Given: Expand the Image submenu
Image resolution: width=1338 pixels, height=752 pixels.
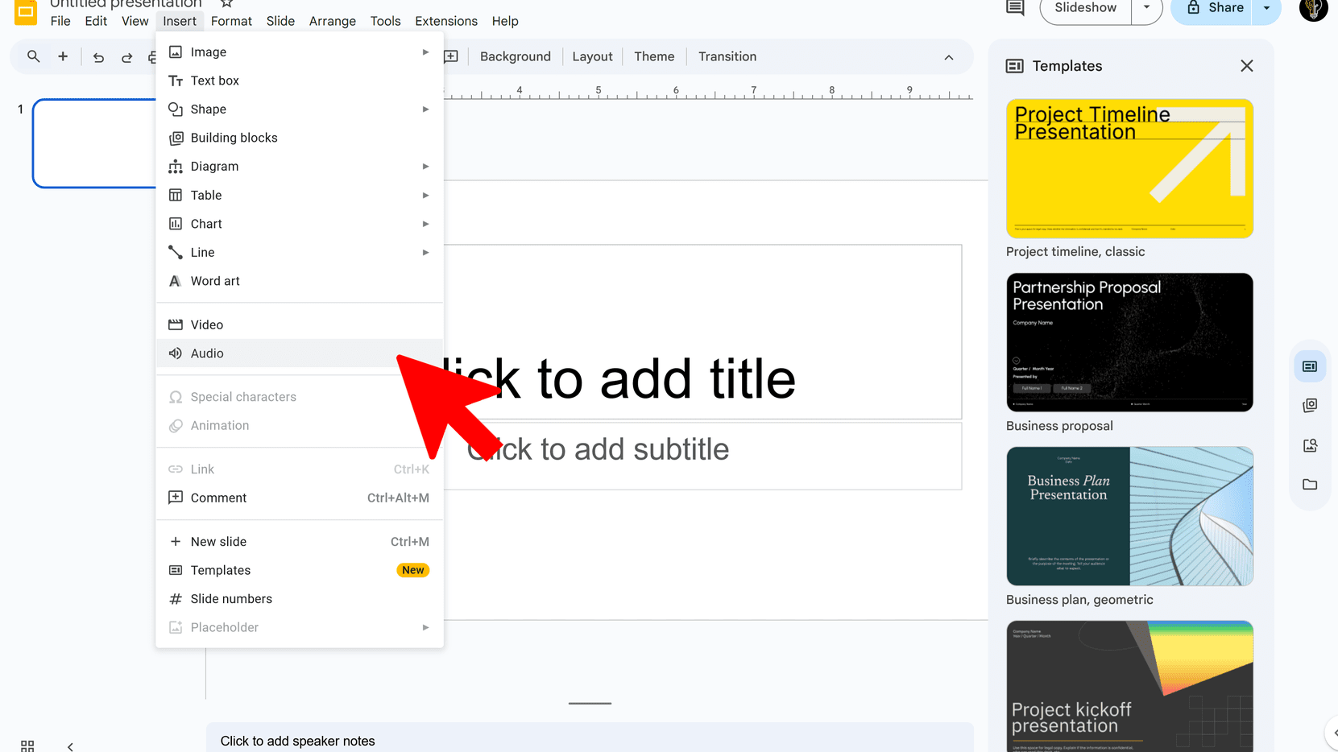Looking at the screenshot, I should [425, 52].
